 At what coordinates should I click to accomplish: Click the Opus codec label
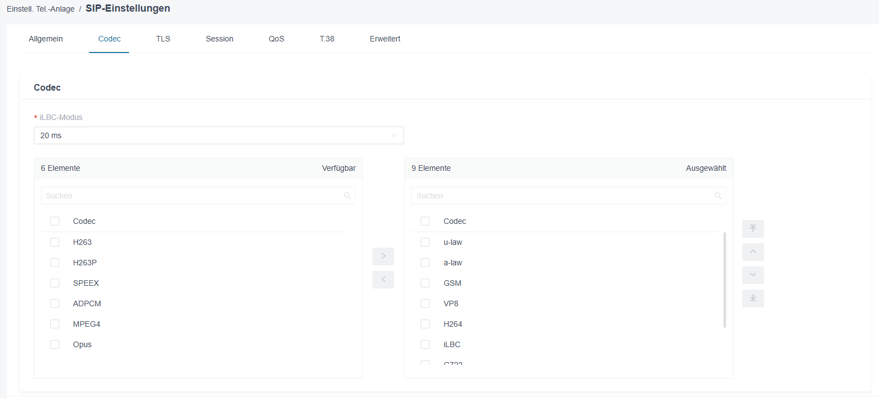[82, 344]
